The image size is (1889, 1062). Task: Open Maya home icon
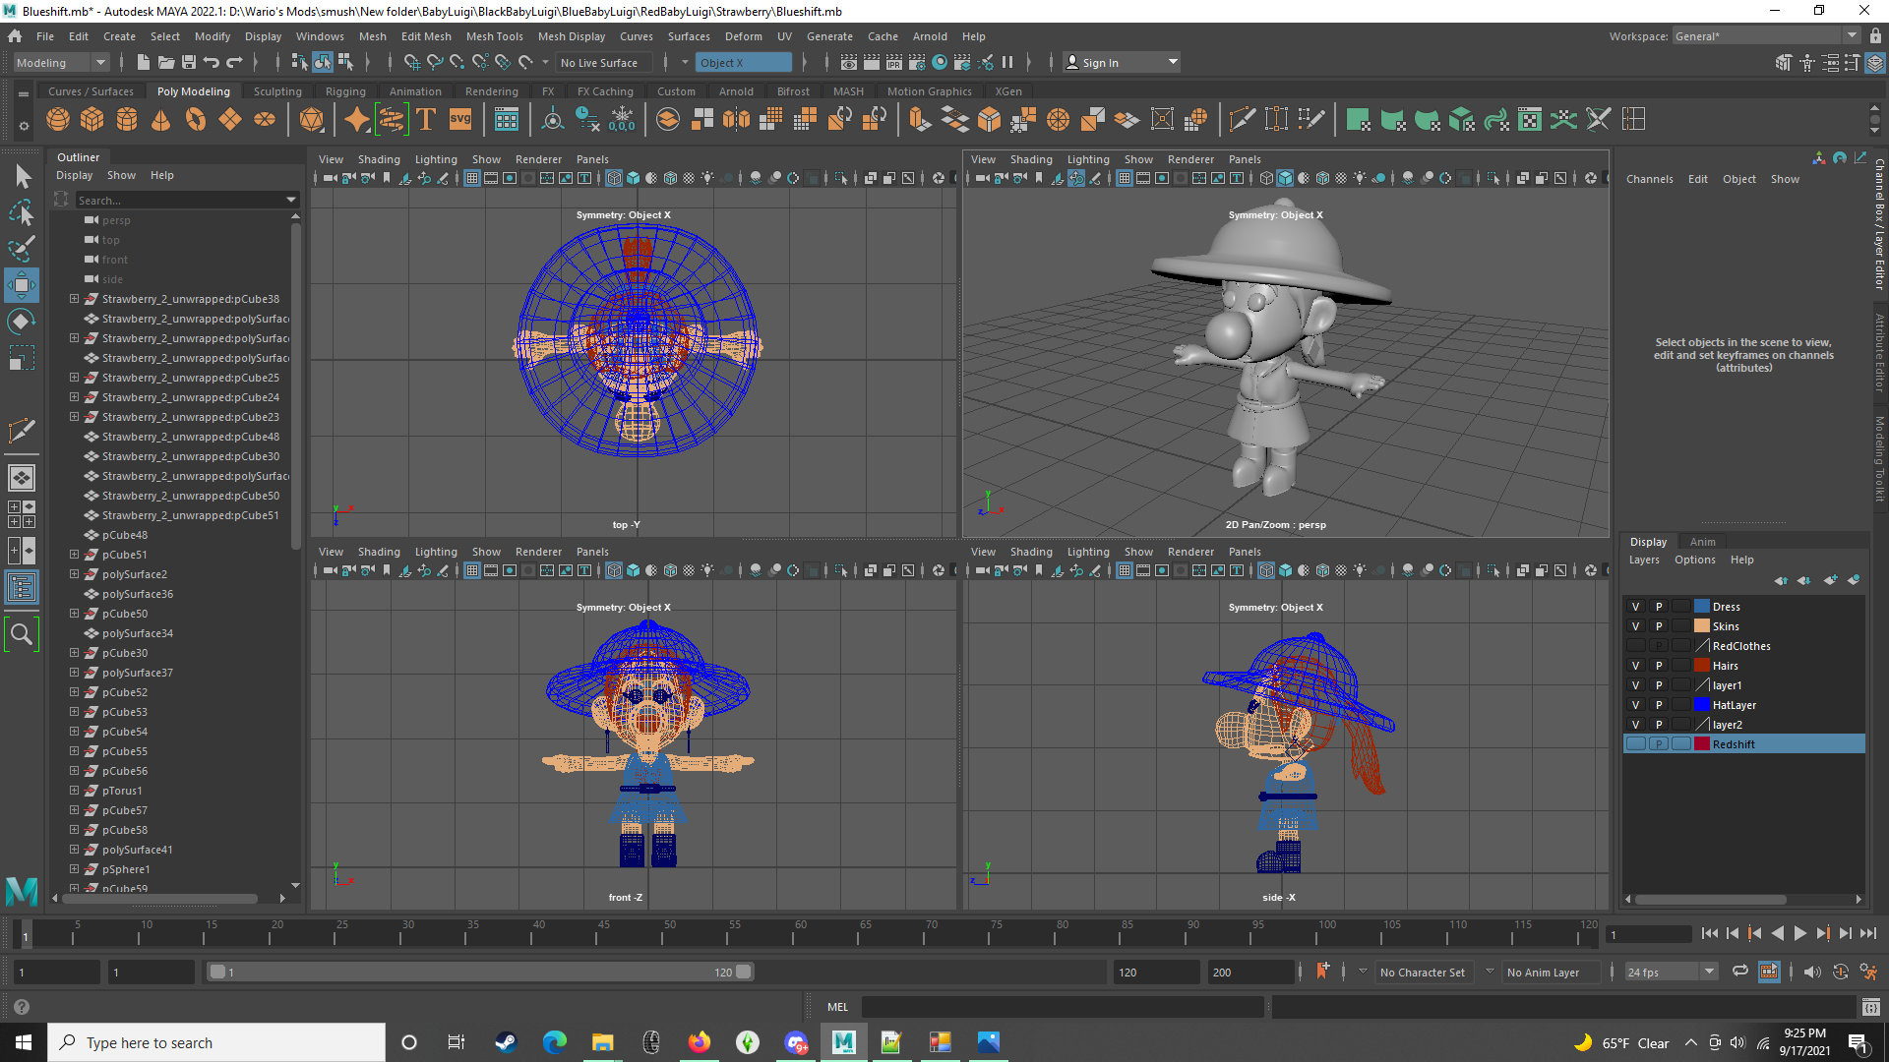point(15,36)
